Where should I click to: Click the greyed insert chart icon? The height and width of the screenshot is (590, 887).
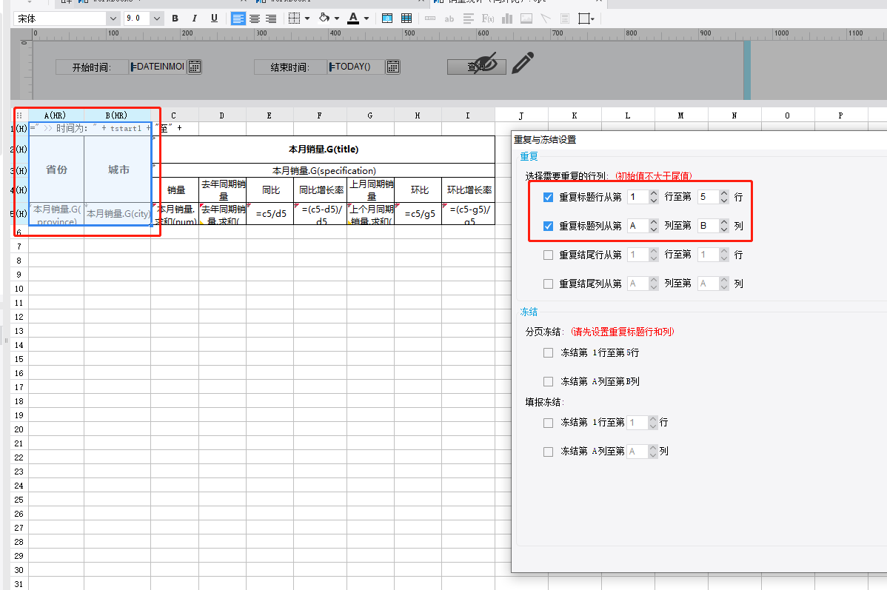pos(507,19)
